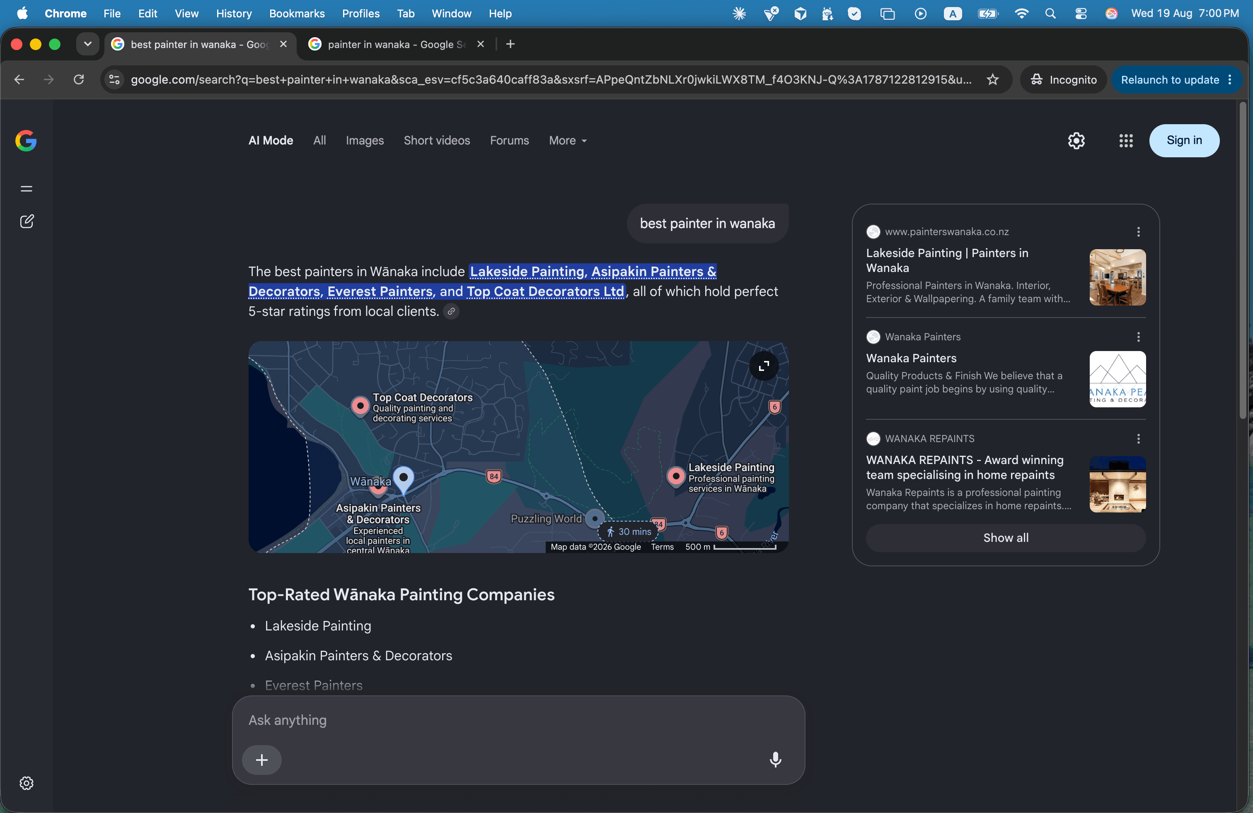Close the 'best painter in wanaka' tab
Viewport: 1253px width, 813px height.
[x=283, y=44]
